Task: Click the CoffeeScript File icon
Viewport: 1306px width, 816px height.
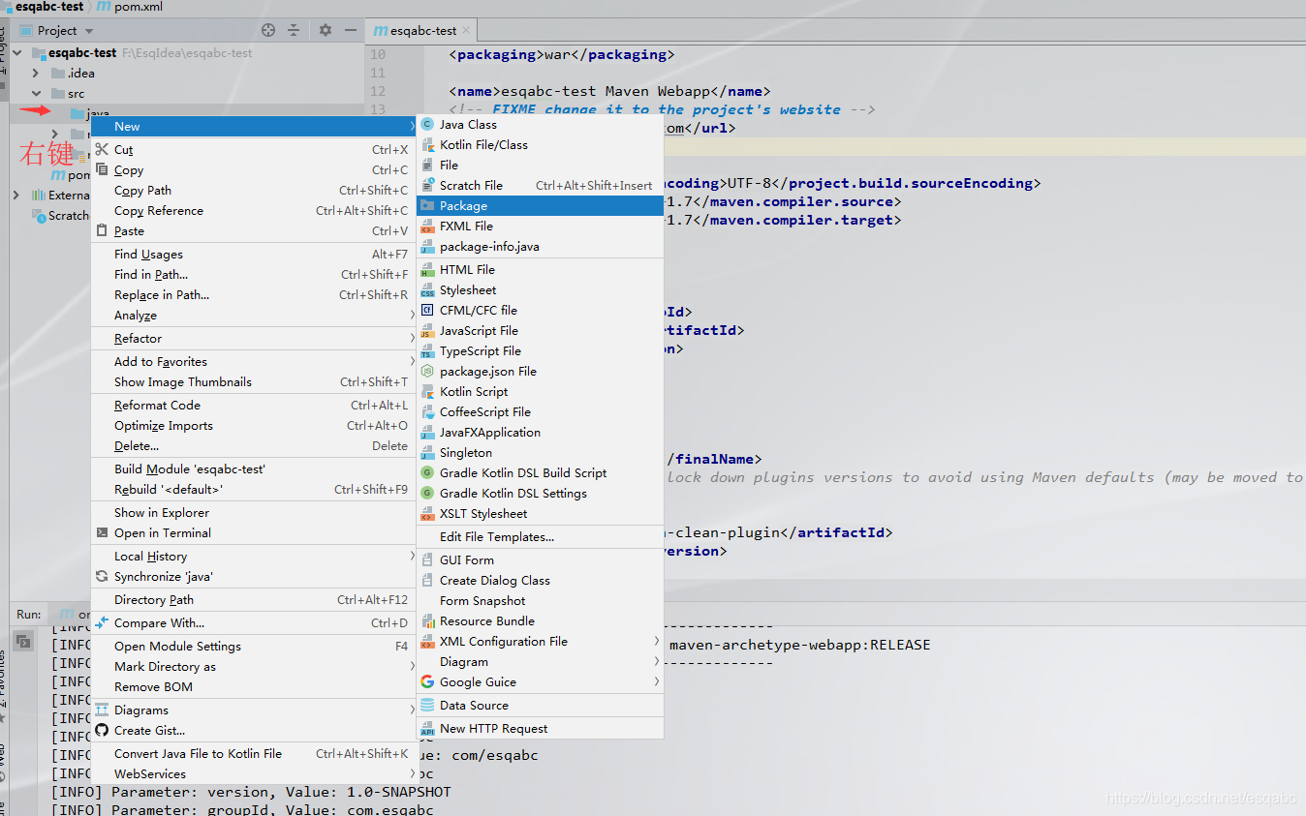Action: (427, 412)
